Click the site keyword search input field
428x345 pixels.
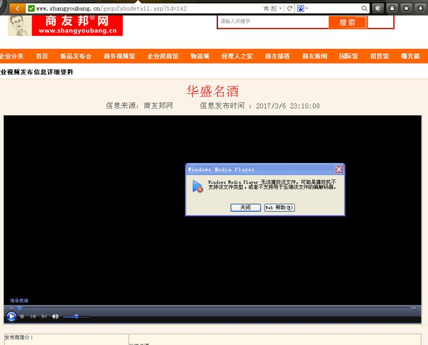[273, 21]
